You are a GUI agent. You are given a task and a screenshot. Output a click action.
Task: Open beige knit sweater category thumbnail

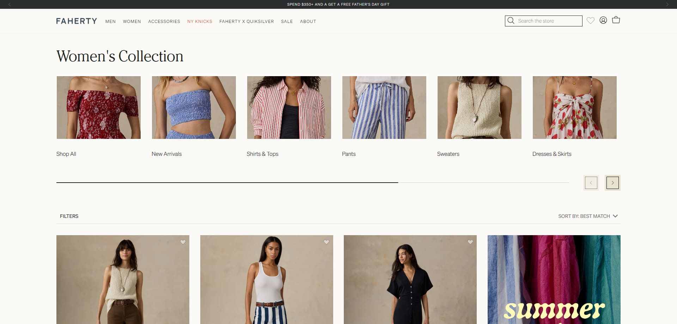pyautogui.click(x=480, y=108)
